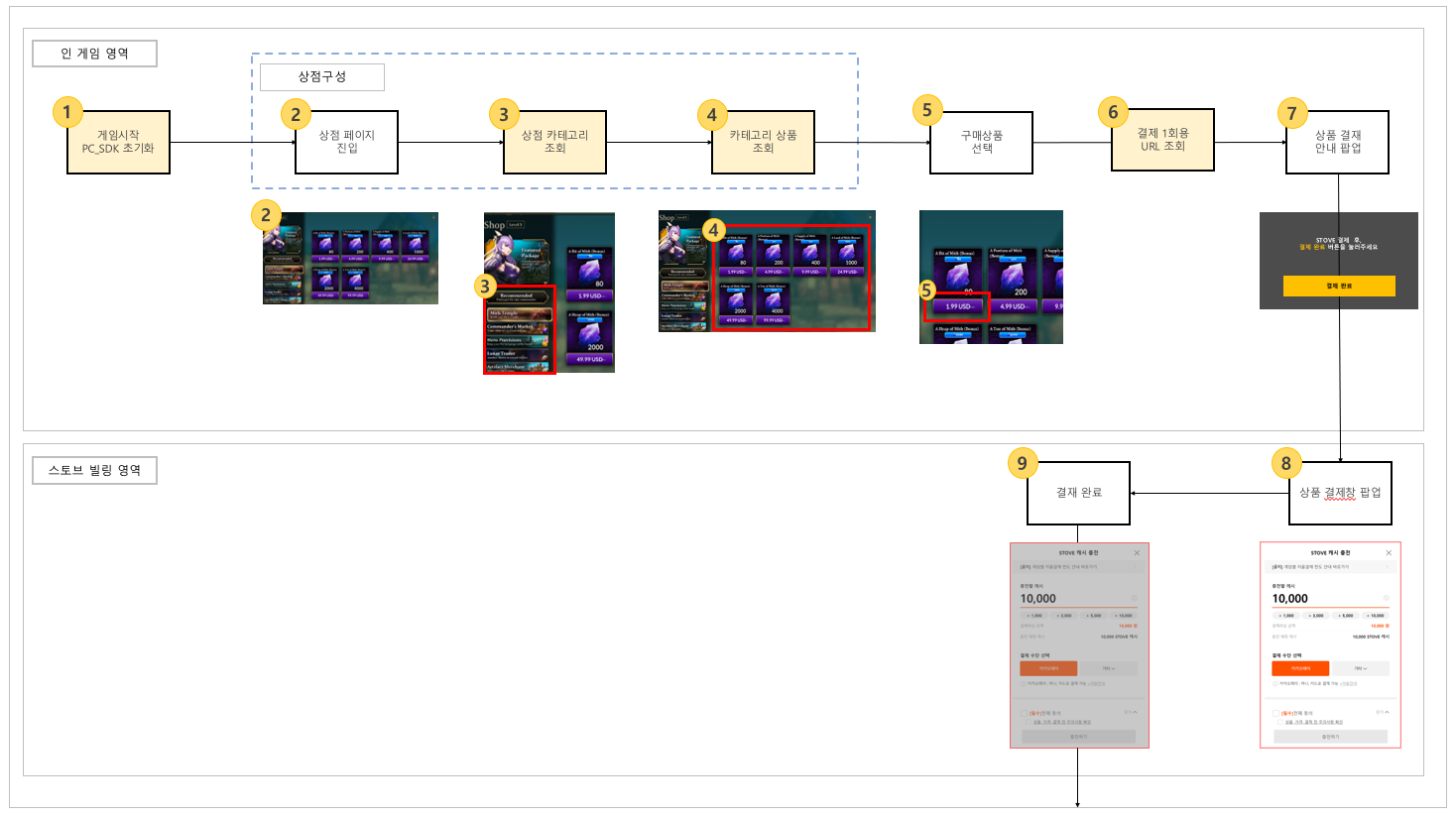Collapse the agreement section in dimmed popup
This screenshot has height=816, width=1455.
pyautogui.click(x=1131, y=712)
